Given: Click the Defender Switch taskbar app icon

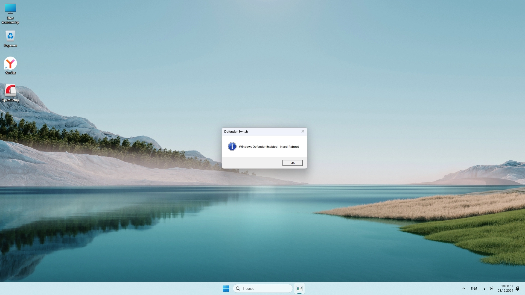Looking at the screenshot, I should coord(299,288).
